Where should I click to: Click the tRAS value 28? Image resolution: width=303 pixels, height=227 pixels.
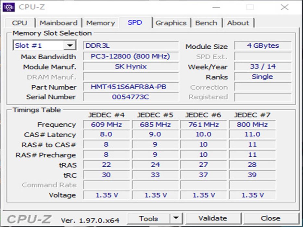pos(252,165)
